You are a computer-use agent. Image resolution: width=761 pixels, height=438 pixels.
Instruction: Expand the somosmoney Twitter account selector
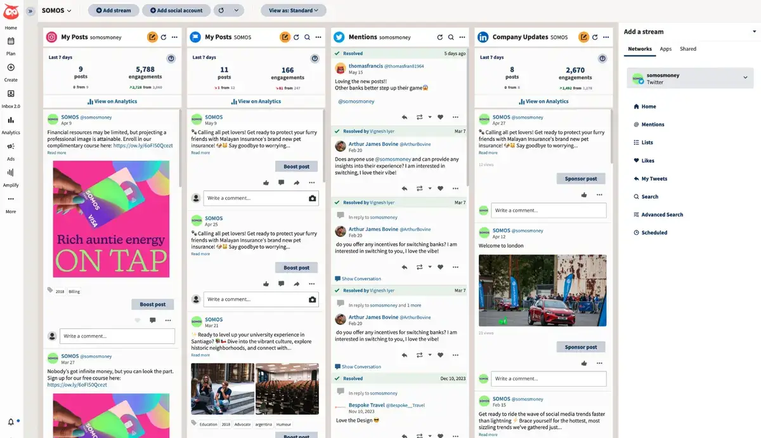tap(690, 77)
